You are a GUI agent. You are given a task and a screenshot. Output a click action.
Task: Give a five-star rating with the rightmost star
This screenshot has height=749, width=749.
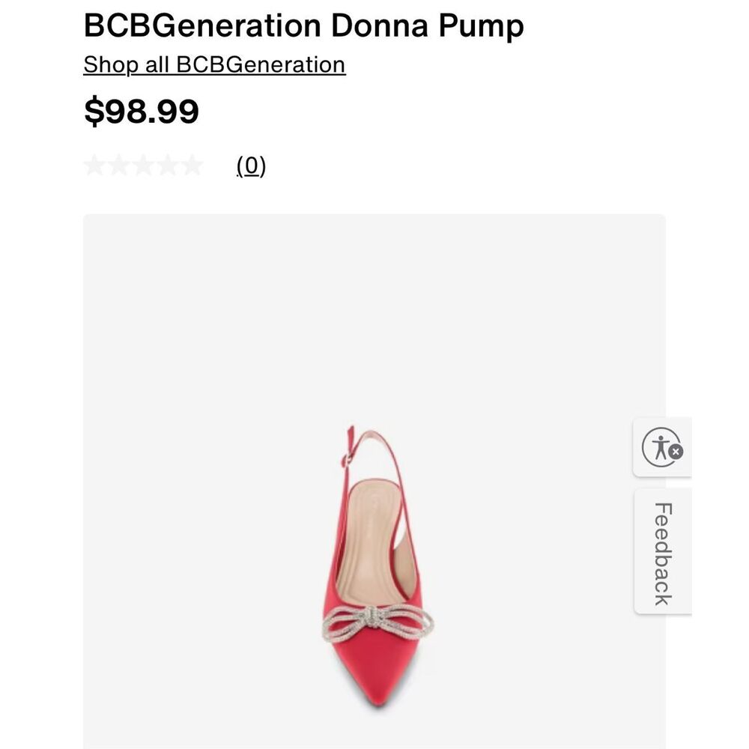pyautogui.click(x=195, y=166)
